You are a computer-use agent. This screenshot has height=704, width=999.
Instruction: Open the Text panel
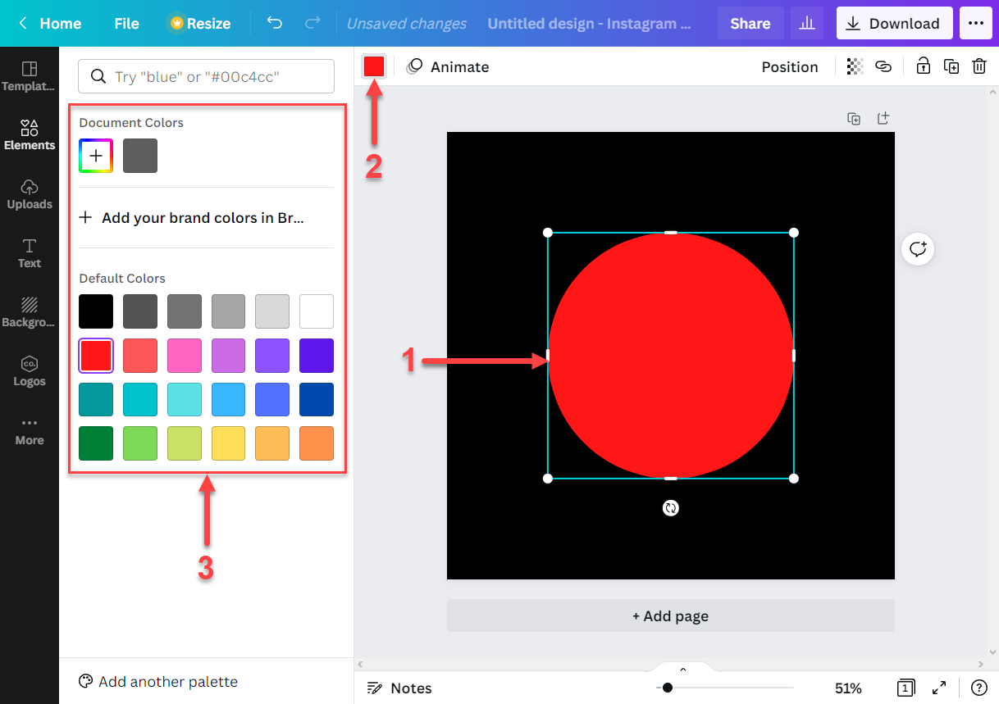pyautogui.click(x=30, y=253)
